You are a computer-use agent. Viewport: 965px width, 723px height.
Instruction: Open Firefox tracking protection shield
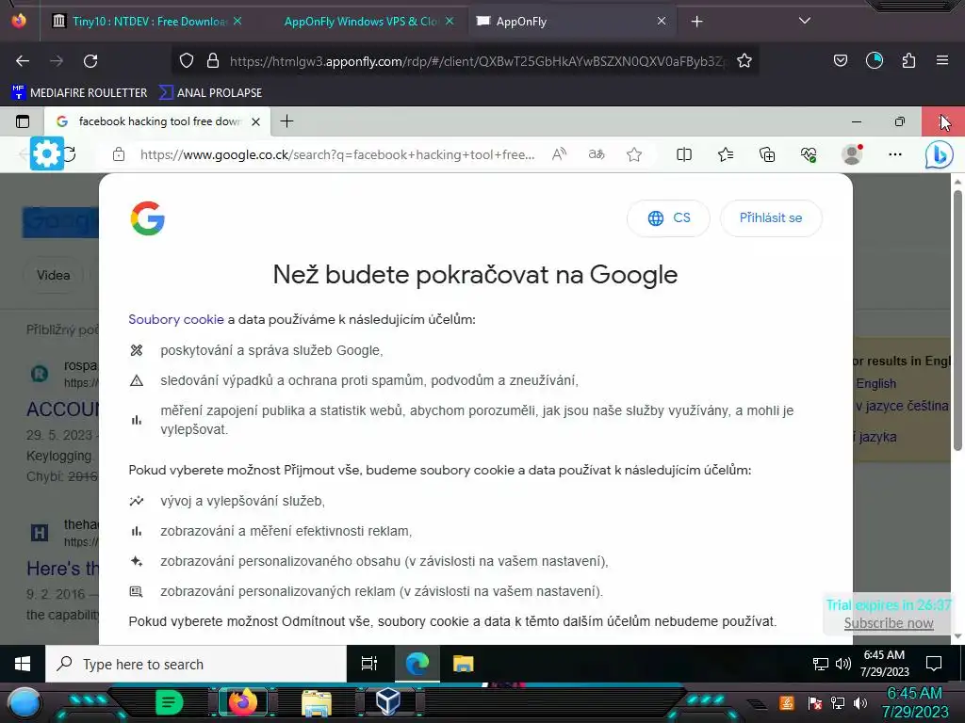187,61
